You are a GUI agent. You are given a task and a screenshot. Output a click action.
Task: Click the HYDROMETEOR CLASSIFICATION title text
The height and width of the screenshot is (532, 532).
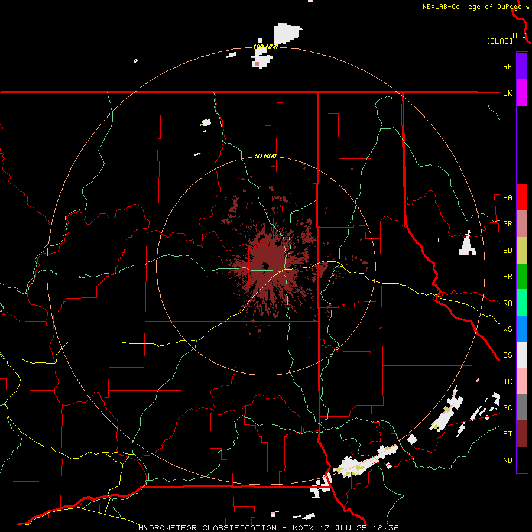click(x=207, y=528)
